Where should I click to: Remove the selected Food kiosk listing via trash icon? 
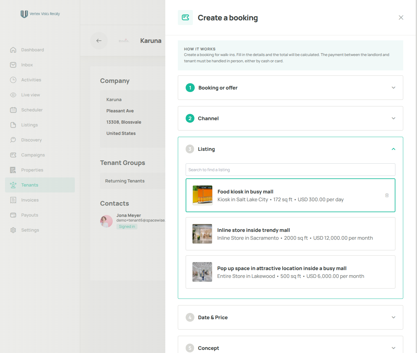[x=387, y=195]
